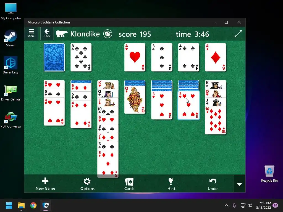The height and width of the screenshot is (212, 283).
Task: Show hidden tray icons chevron
Action: 227,205
